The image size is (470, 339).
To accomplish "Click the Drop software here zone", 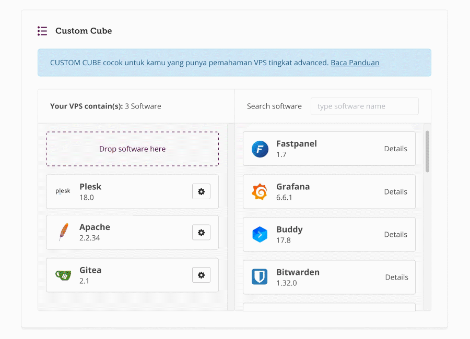I will point(132,149).
